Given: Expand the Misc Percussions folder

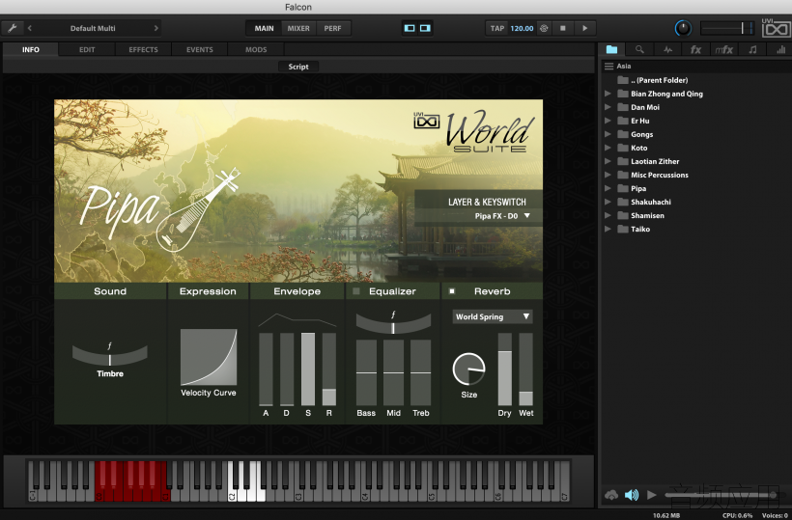Looking at the screenshot, I should coord(608,175).
